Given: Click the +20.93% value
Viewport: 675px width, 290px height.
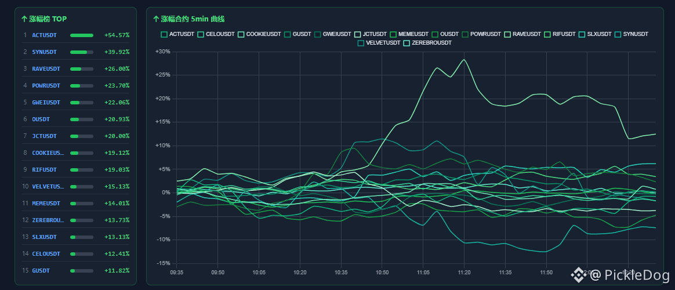Looking at the screenshot, I should coord(117,119).
